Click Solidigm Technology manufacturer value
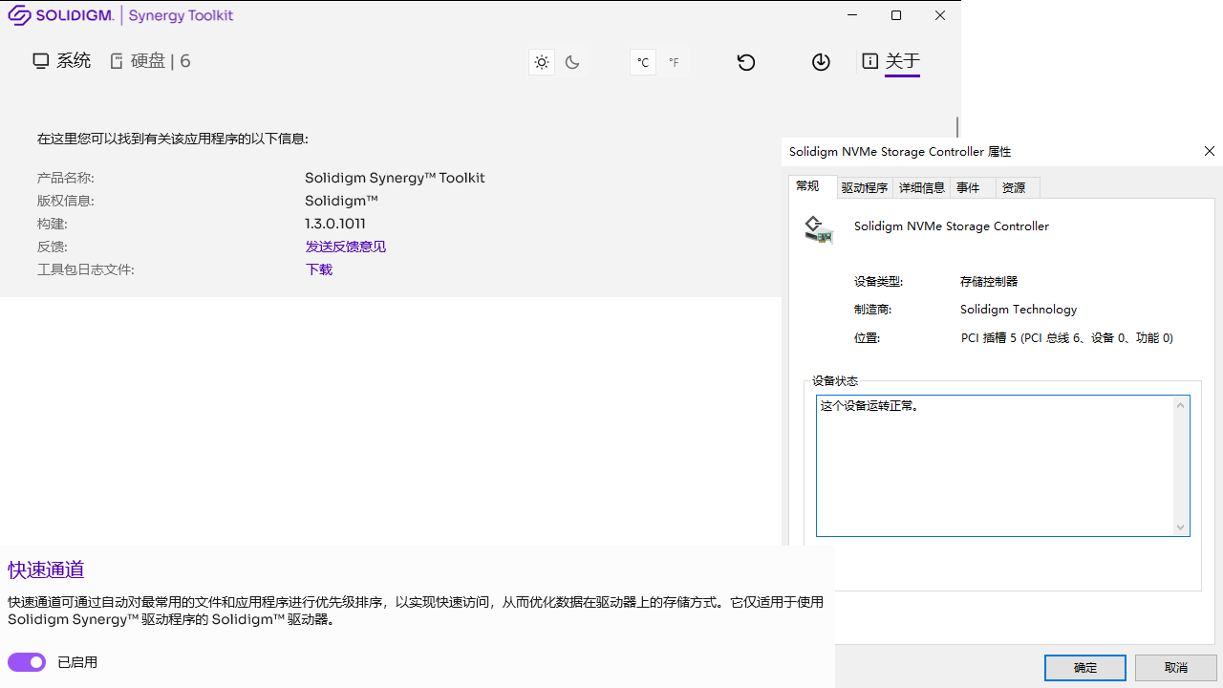The width and height of the screenshot is (1223, 688). click(x=1019, y=310)
